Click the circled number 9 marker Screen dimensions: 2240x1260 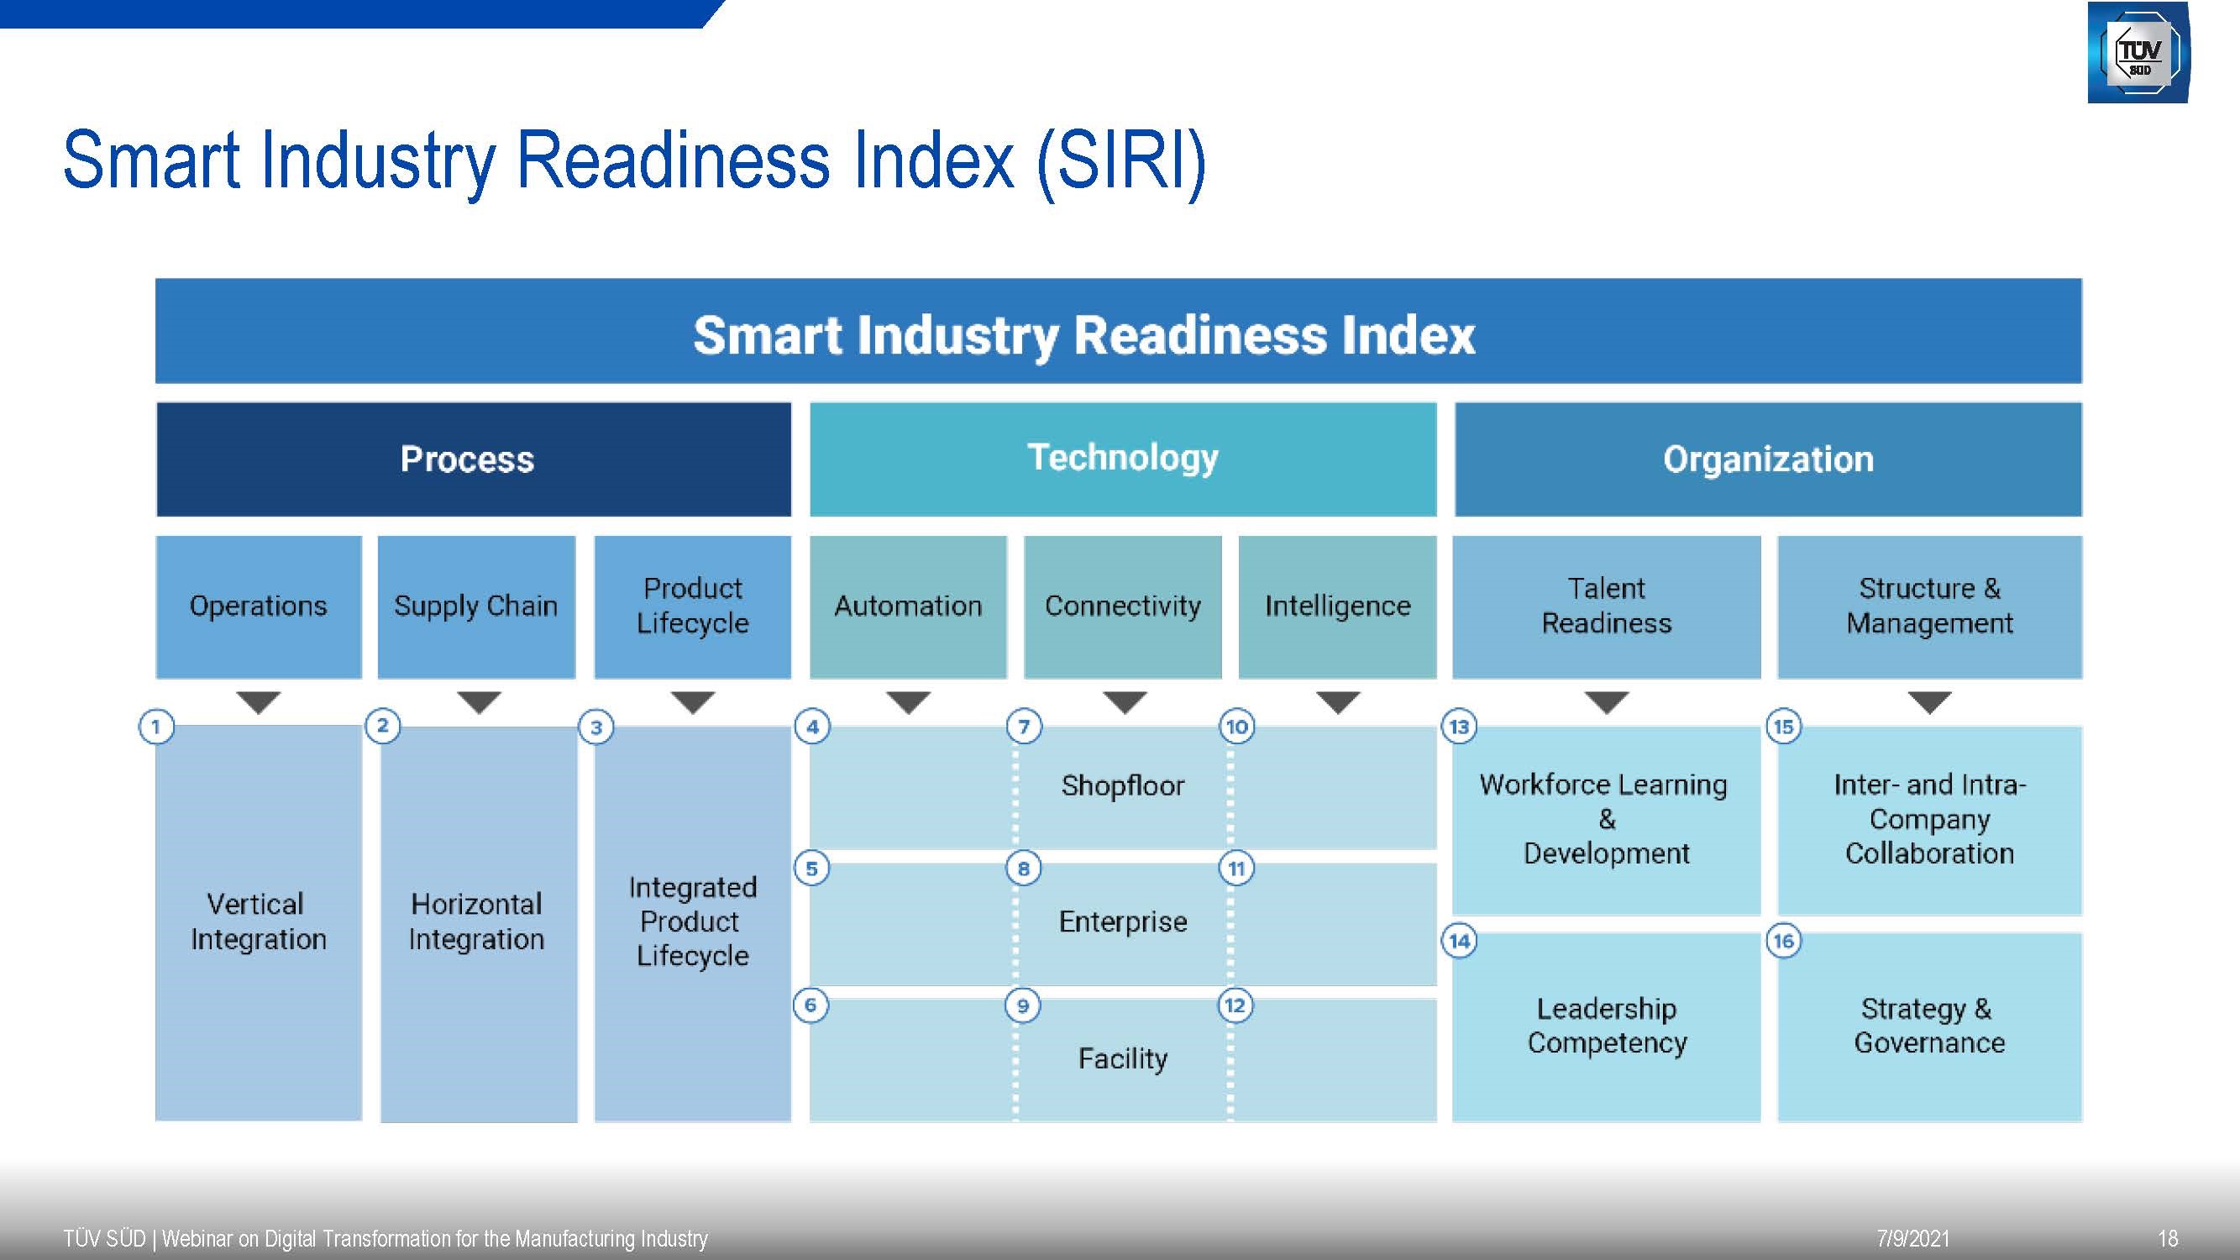point(1023,1006)
